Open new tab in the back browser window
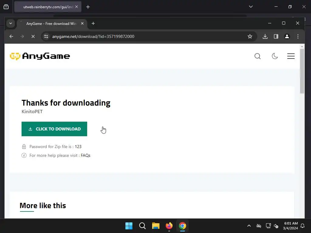The image size is (311, 233). click(x=88, y=7)
